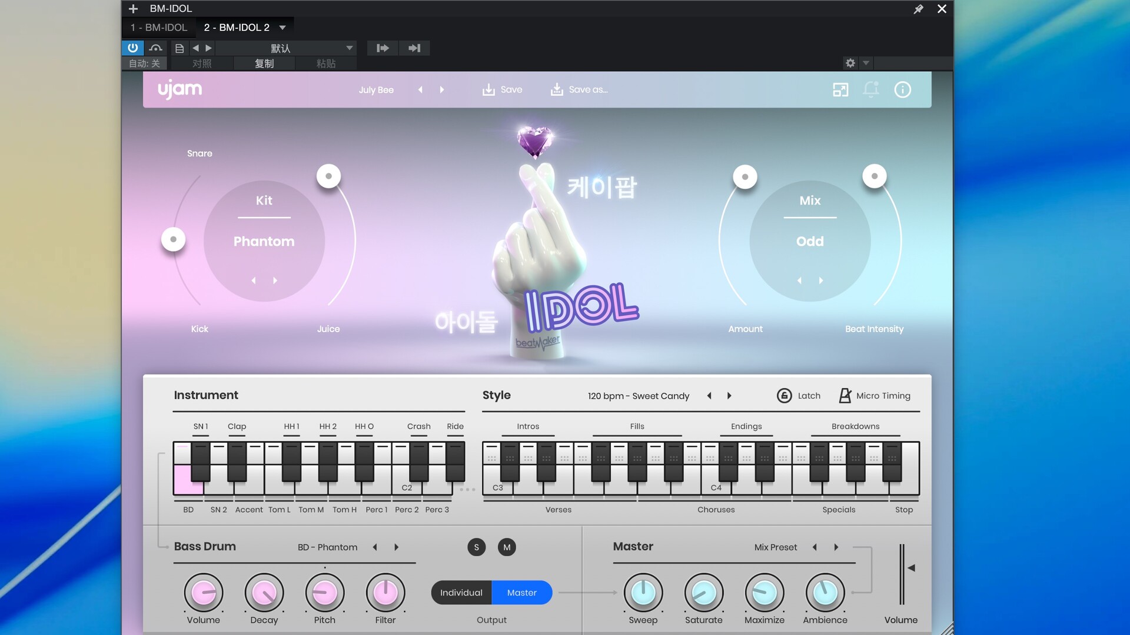This screenshot has height=635, width=1130.
Task: Save the current preset
Action: coord(502,90)
